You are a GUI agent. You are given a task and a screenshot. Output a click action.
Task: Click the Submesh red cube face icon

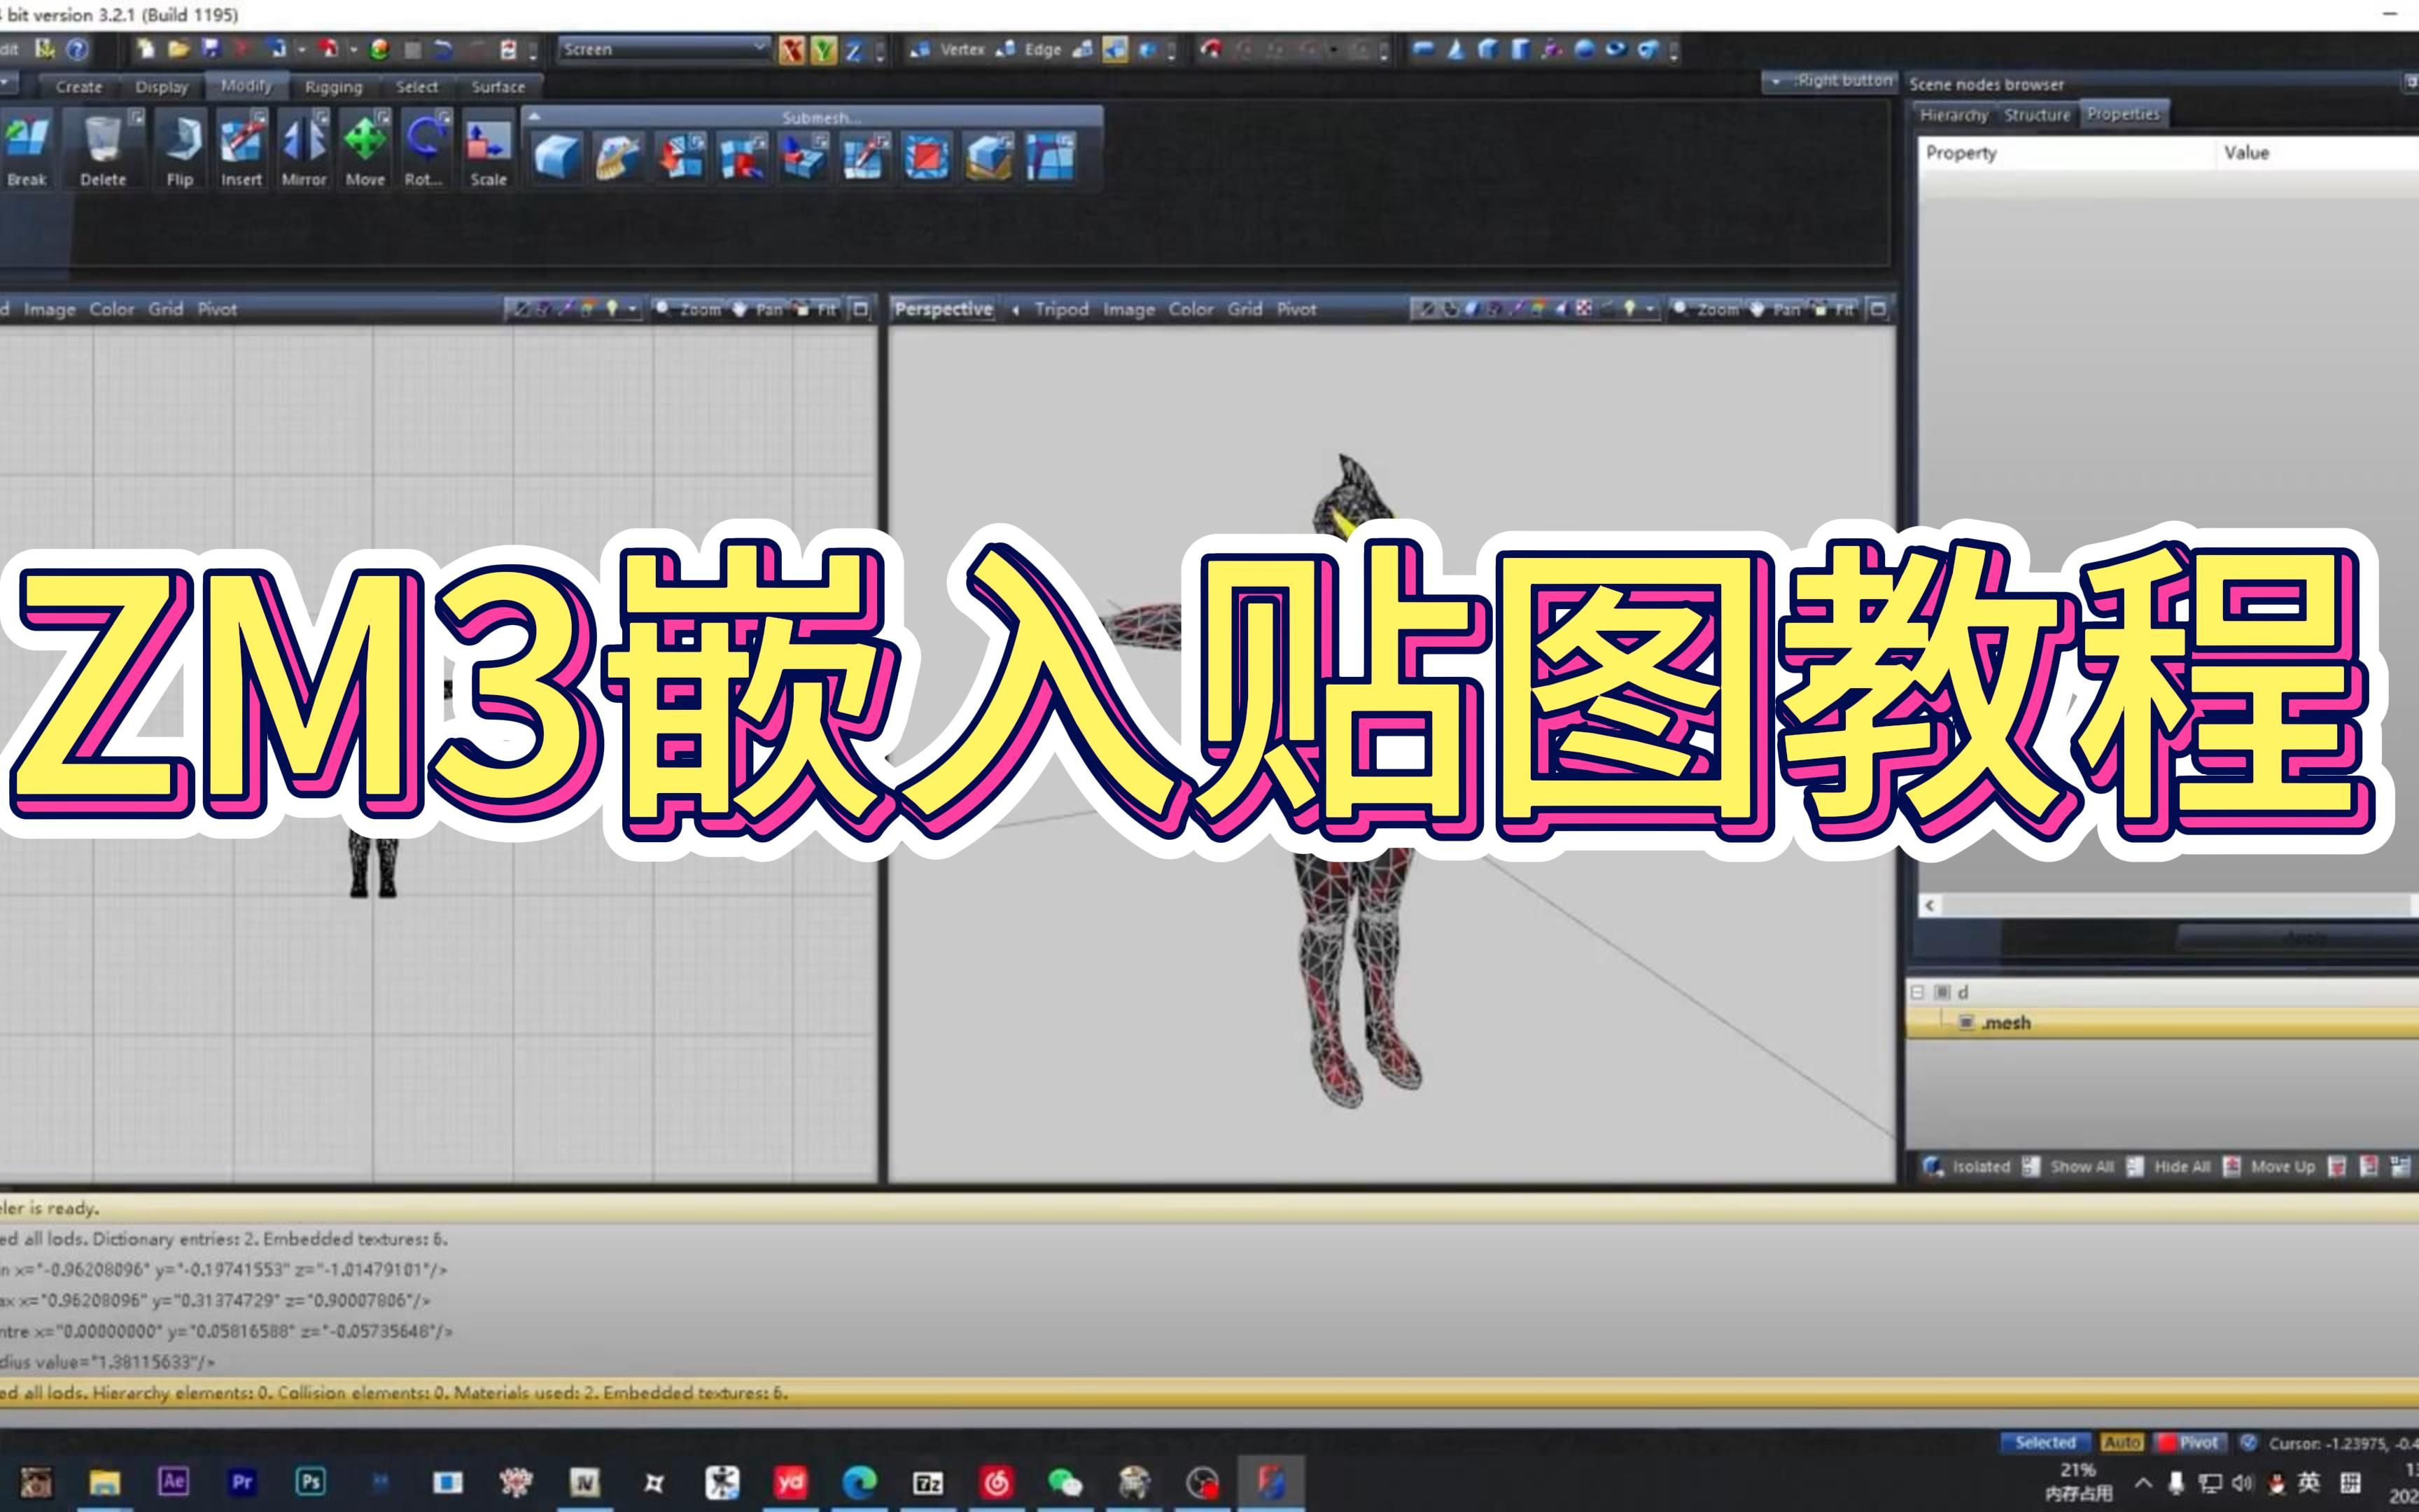click(x=927, y=157)
